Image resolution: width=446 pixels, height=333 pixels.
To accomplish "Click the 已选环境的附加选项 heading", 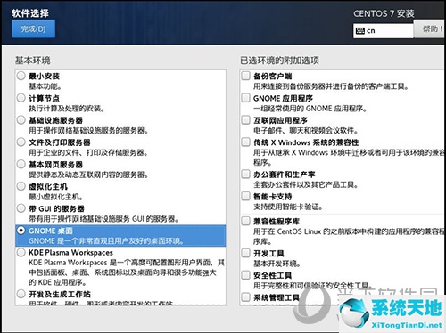I will 279,61.
